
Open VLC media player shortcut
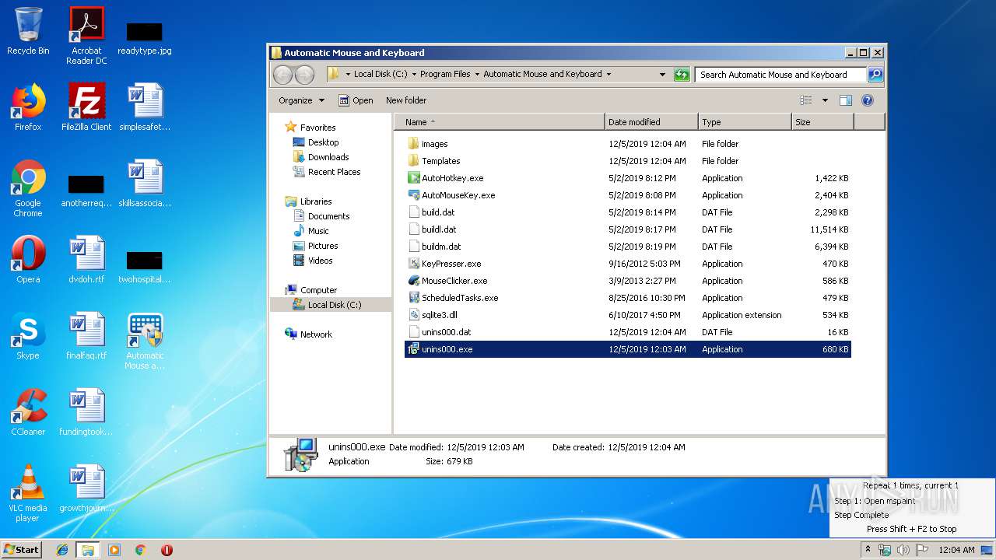tap(28, 493)
